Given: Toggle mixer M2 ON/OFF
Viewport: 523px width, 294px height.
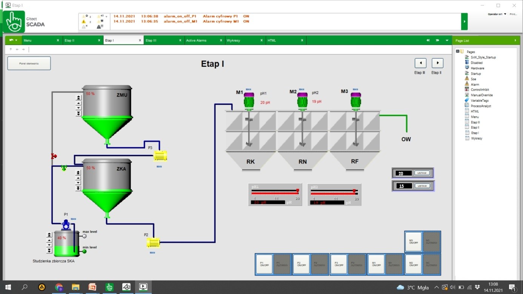Looking at the screenshot, I should pos(413,264).
